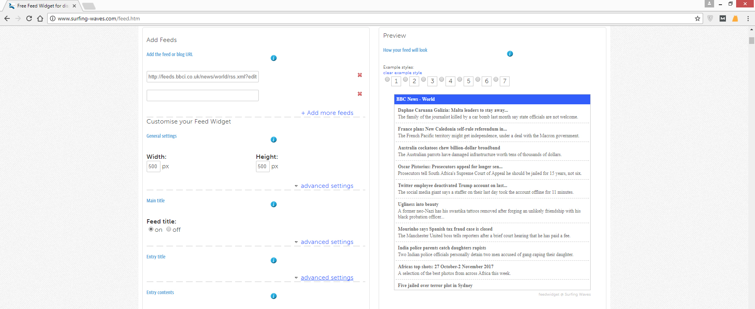Remove the BBC feed URL with red X
Image resolution: width=755 pixels, height=309 pixels.
360,75
